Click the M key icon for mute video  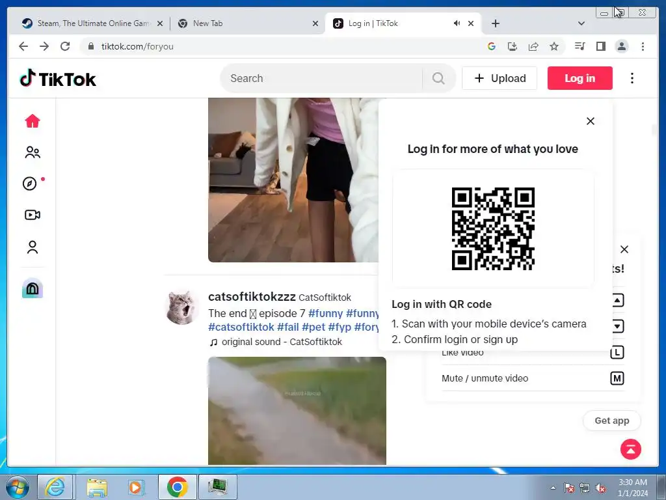(x=617, y=378)
